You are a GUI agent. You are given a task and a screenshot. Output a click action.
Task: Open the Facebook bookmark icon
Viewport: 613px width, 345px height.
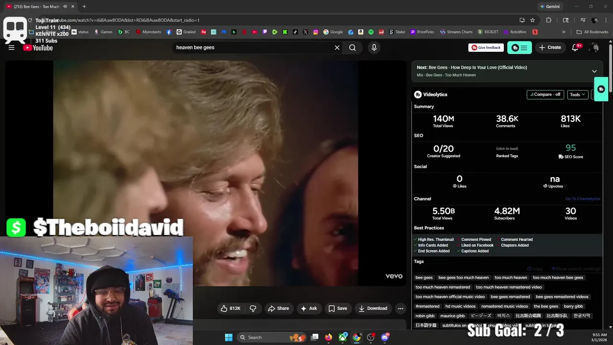169,32
